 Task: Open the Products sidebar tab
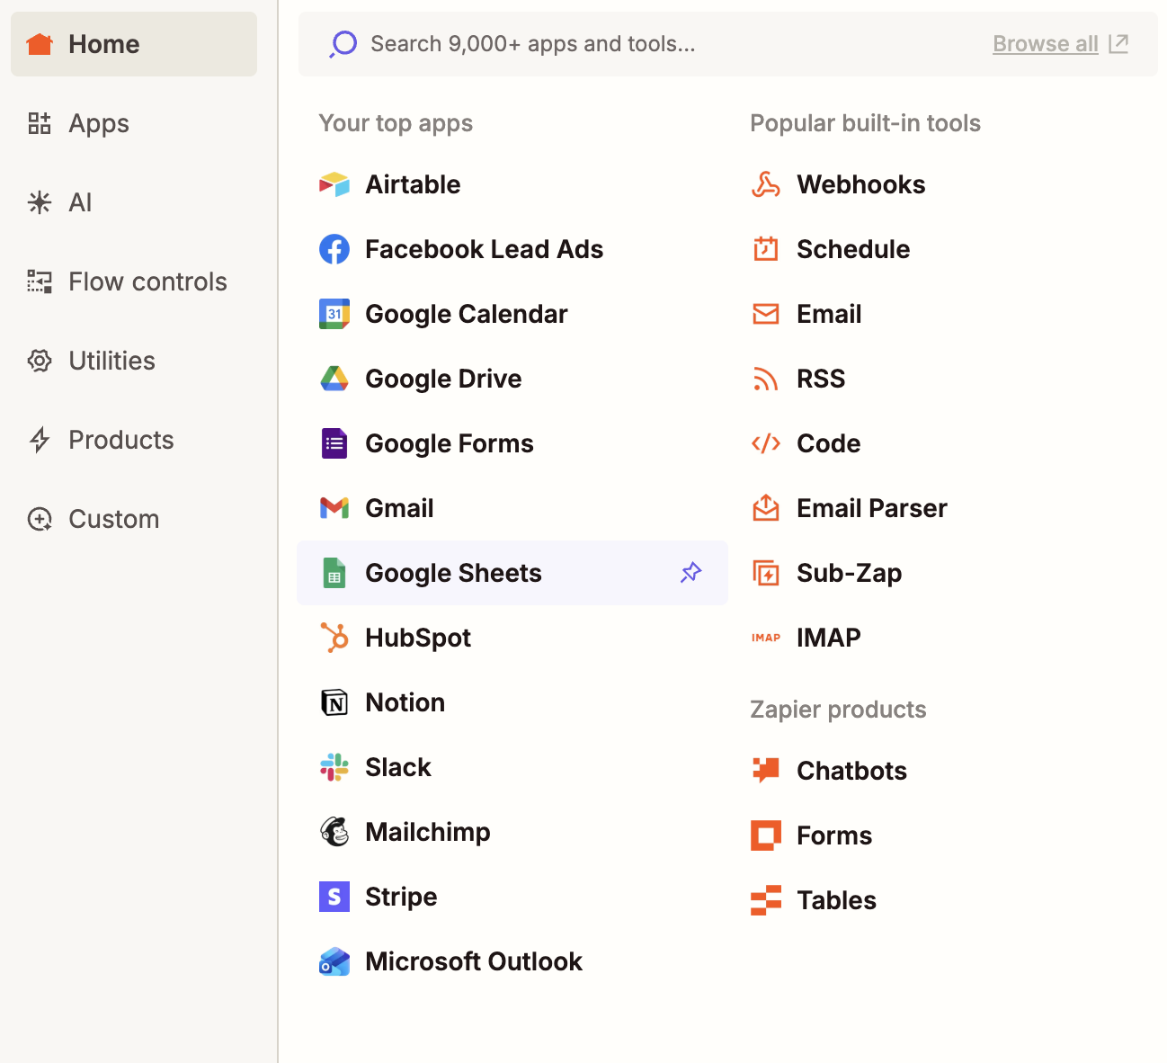(134, 440)
